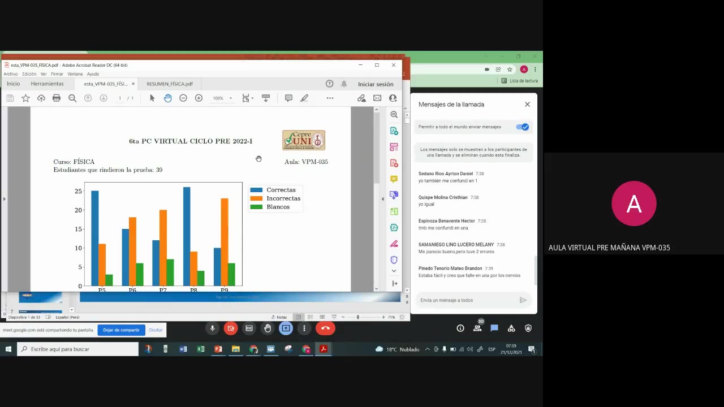Raise hand in the Meet call
Image resolution: width=724 pixels, height=407 pixels.
[x=268, y=328]
